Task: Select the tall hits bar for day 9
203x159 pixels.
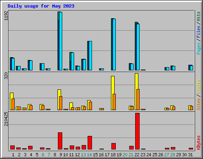Action: (x=60, y=41)
